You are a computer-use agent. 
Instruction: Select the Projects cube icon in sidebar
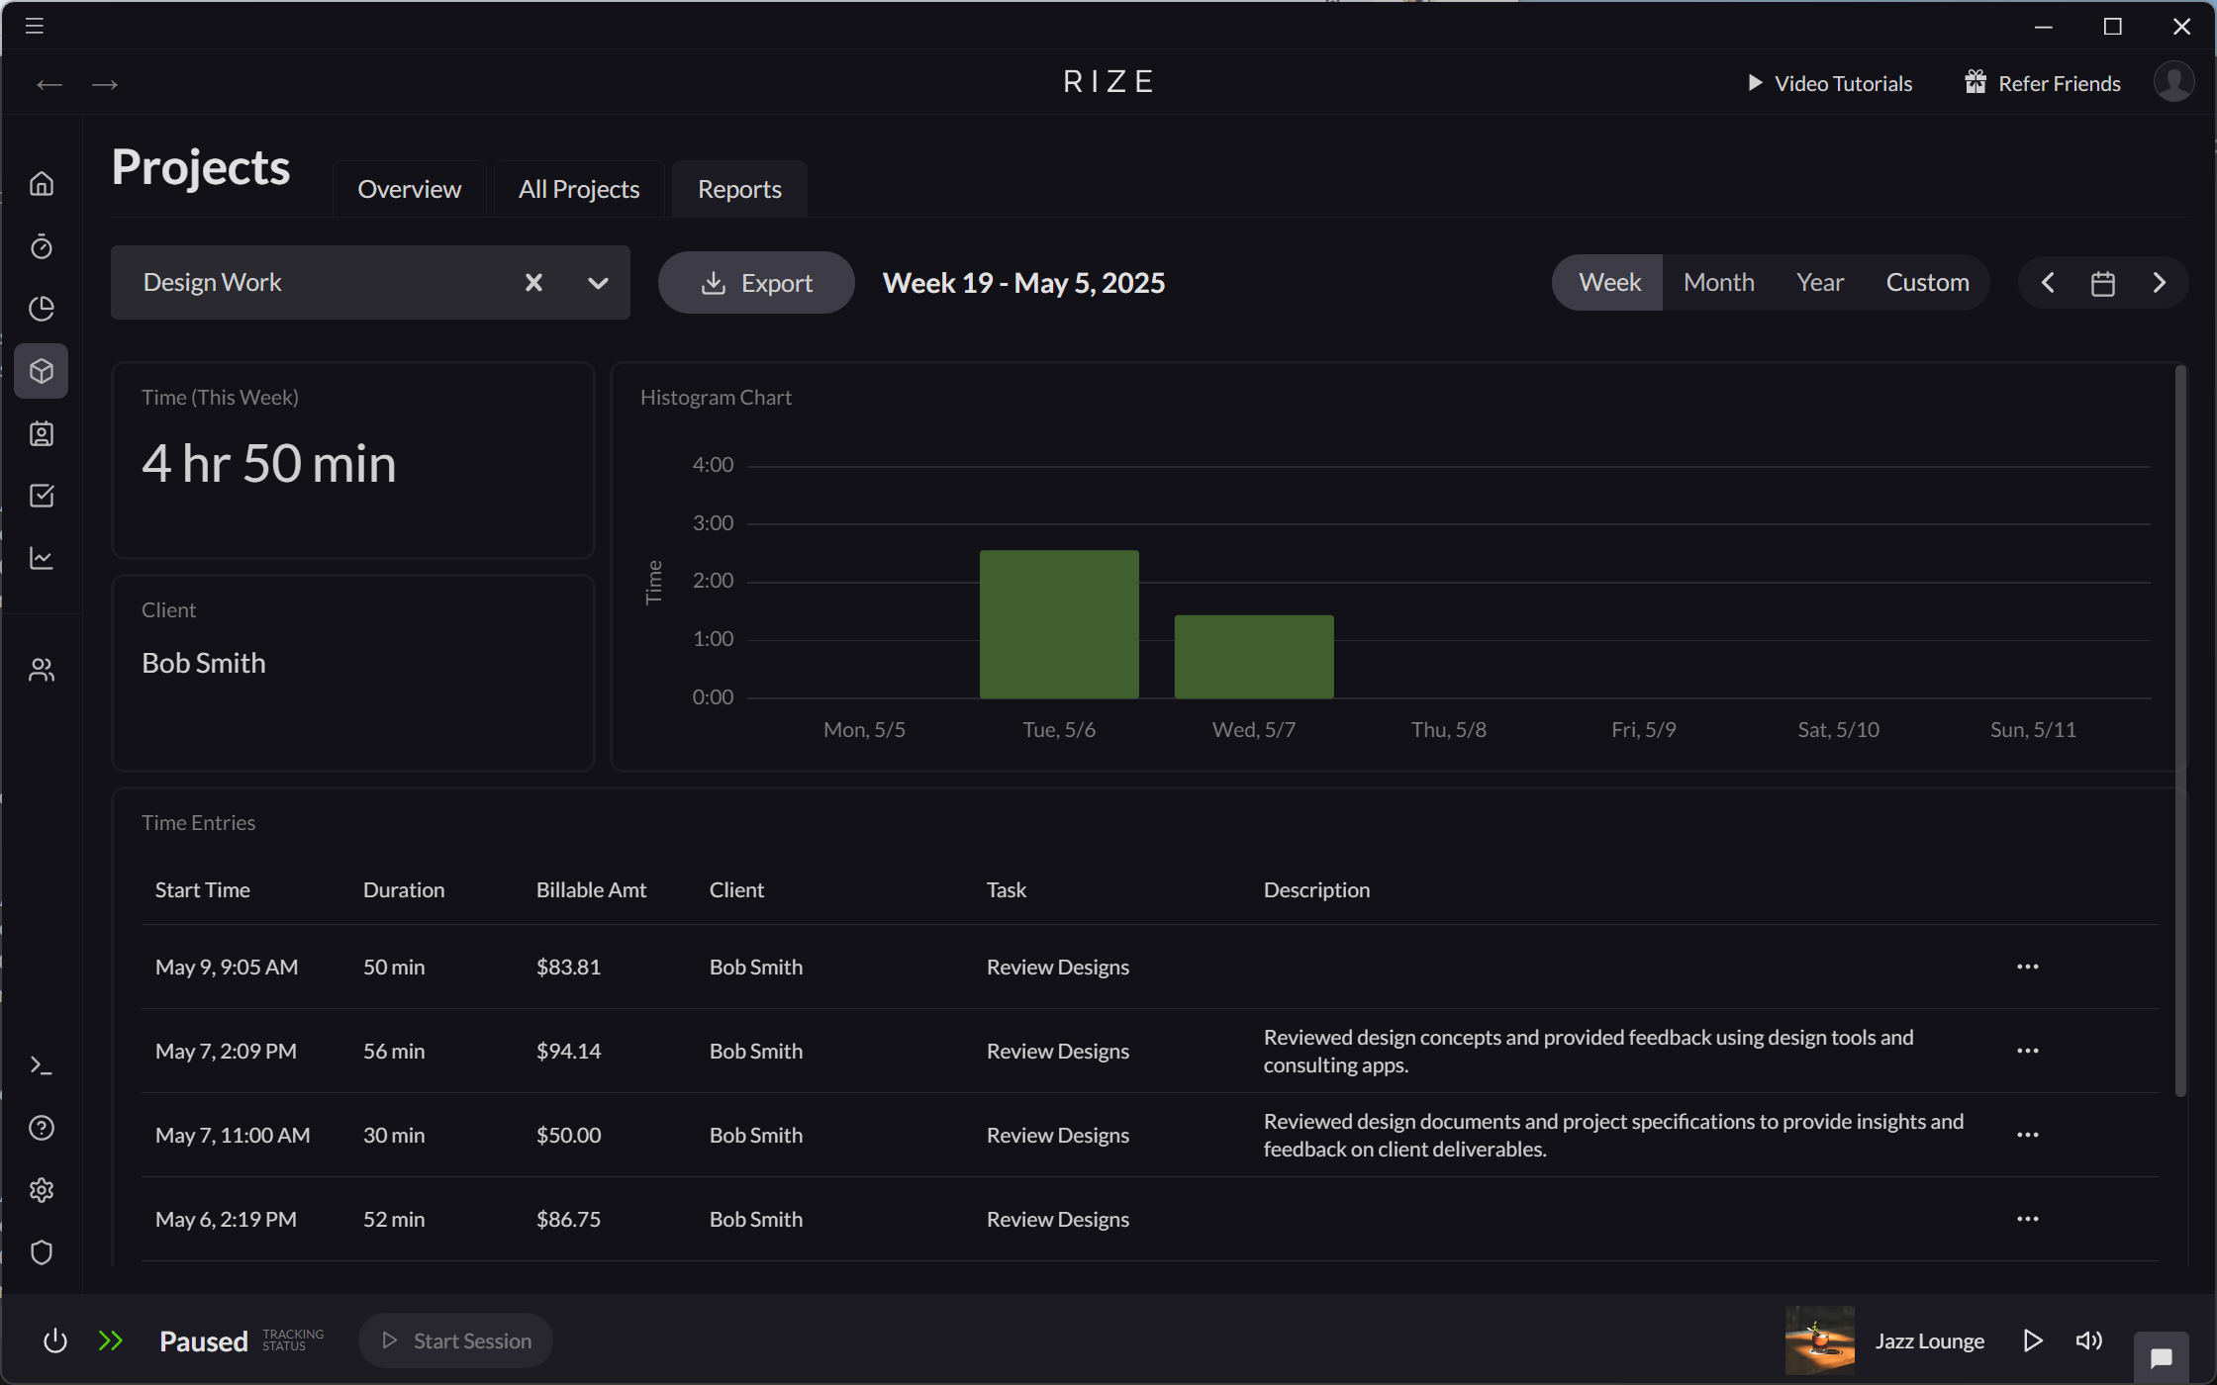42,371
